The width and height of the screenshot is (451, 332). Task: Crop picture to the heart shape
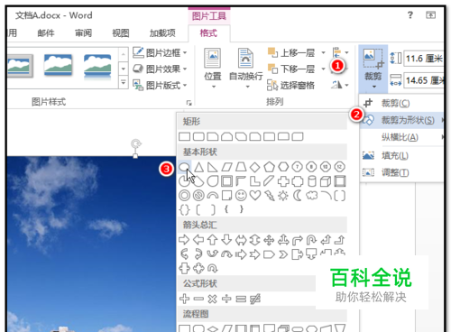[255, 196]
